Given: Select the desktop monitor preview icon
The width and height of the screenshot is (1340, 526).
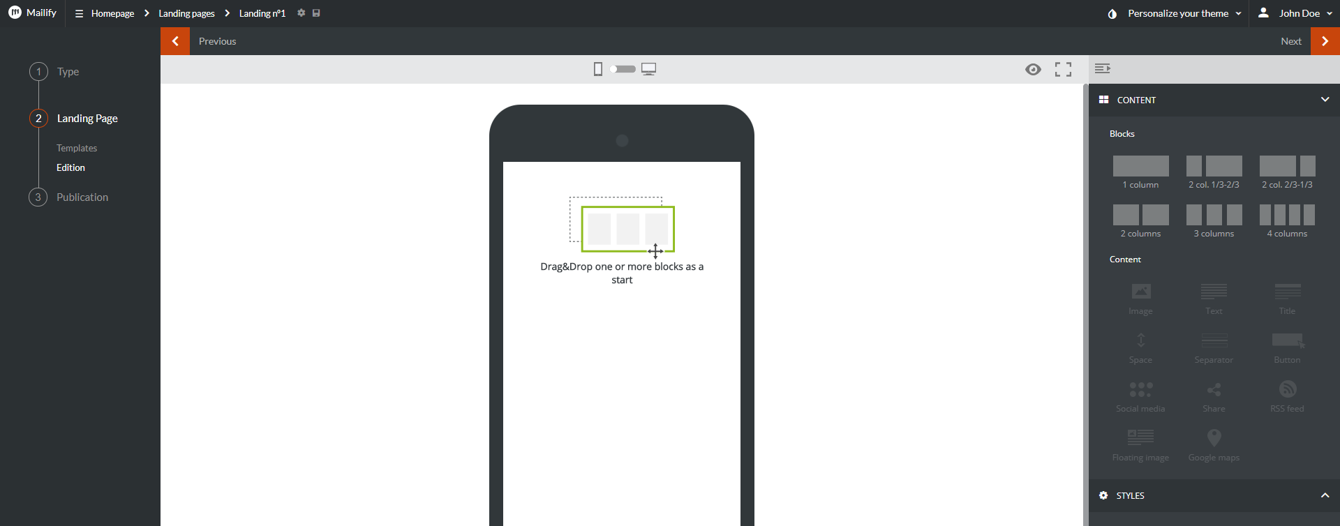Looking at the screenshot, I should pos(649,69).
